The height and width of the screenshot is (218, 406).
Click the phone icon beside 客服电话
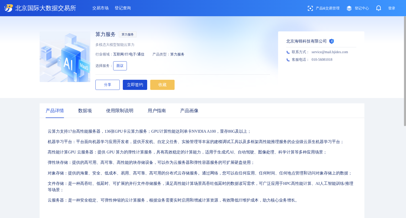[288, 60]
